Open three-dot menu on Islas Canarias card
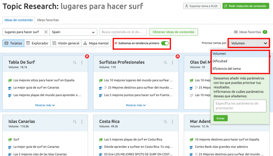This screenshot has width=273, height=156. (82, 122)
